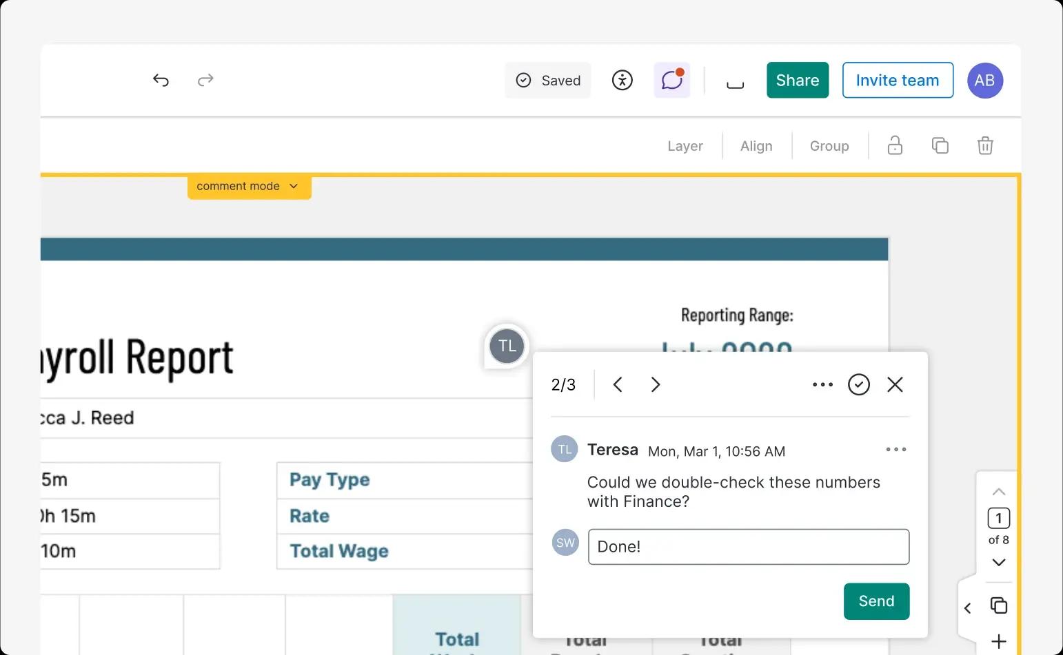Click the Payroll Report title text
Screen dimensions: 1063x655
[x=136, y=359]
